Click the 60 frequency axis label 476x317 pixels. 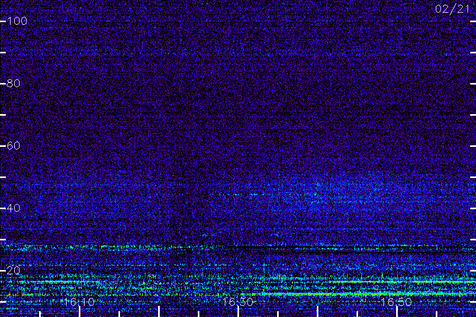13,146
